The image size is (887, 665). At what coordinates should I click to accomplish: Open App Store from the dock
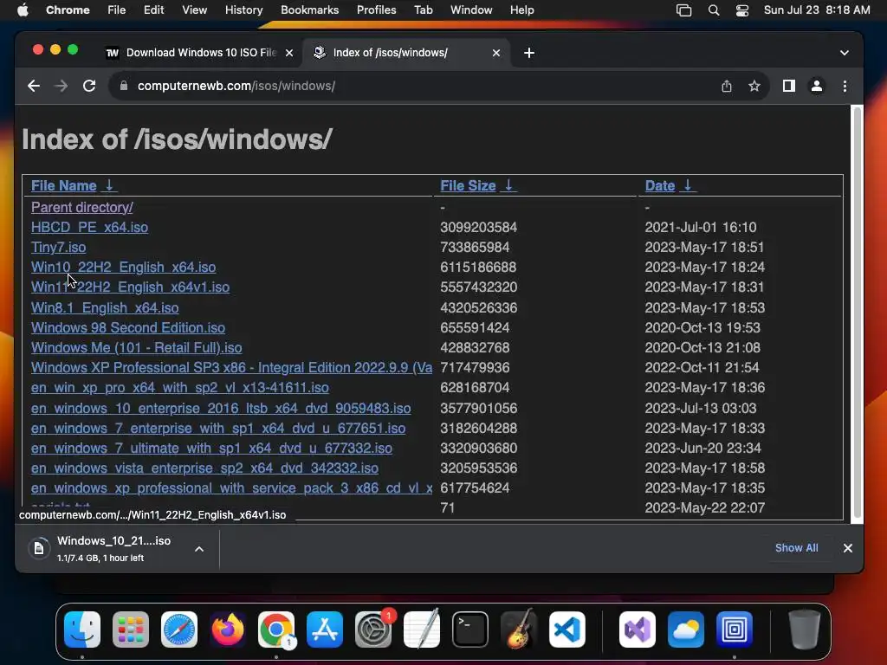coord(325,629)
